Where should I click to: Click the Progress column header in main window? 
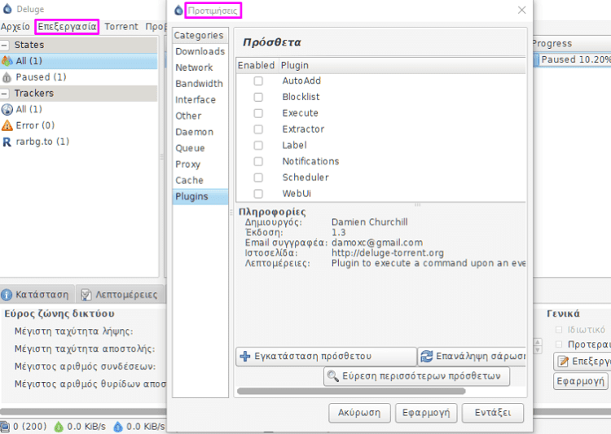click(x=572, y=43)
